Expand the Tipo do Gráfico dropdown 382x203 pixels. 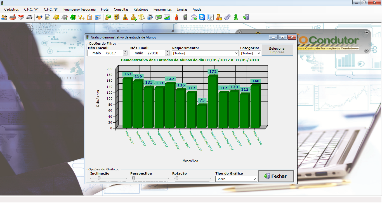[254, 179]
